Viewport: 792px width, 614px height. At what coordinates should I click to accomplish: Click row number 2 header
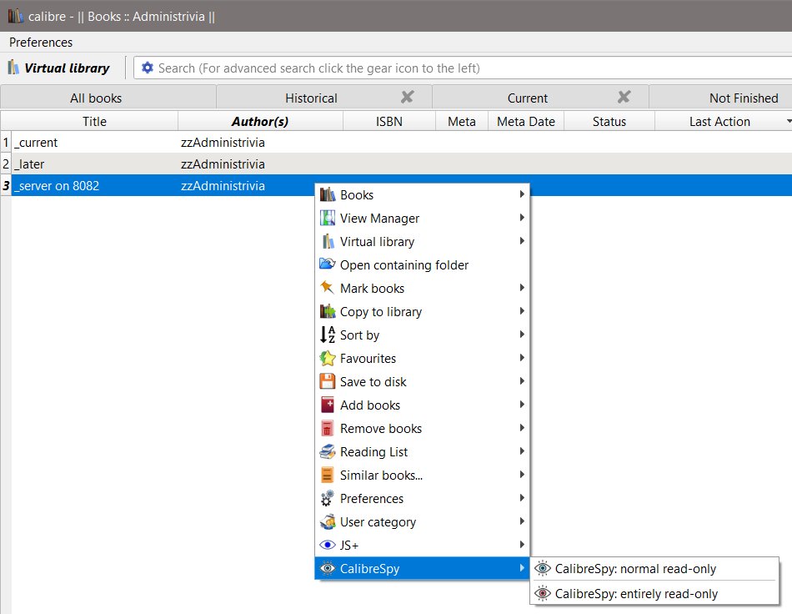[x=6, y=164]
